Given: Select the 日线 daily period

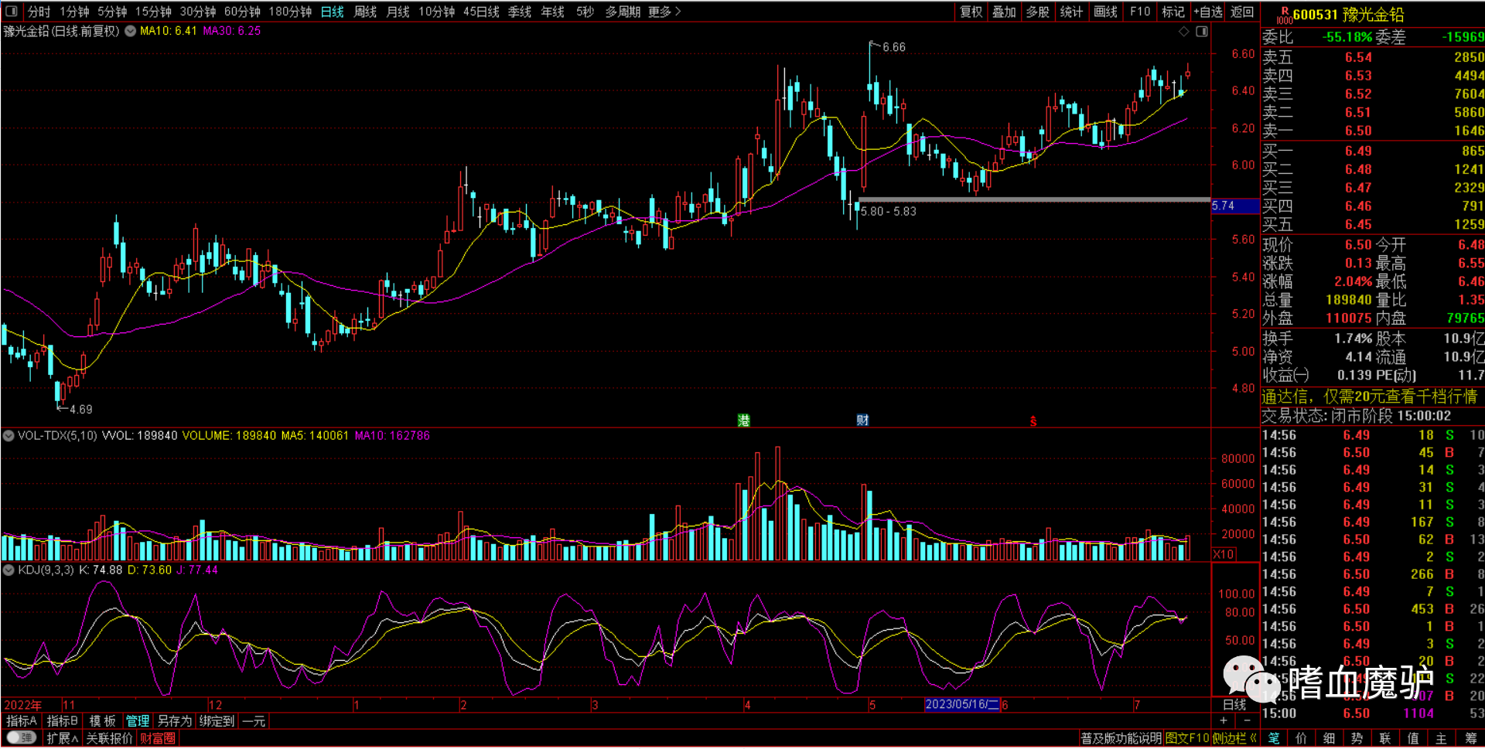Looking at the screenshot, I should tap(333, 12).
